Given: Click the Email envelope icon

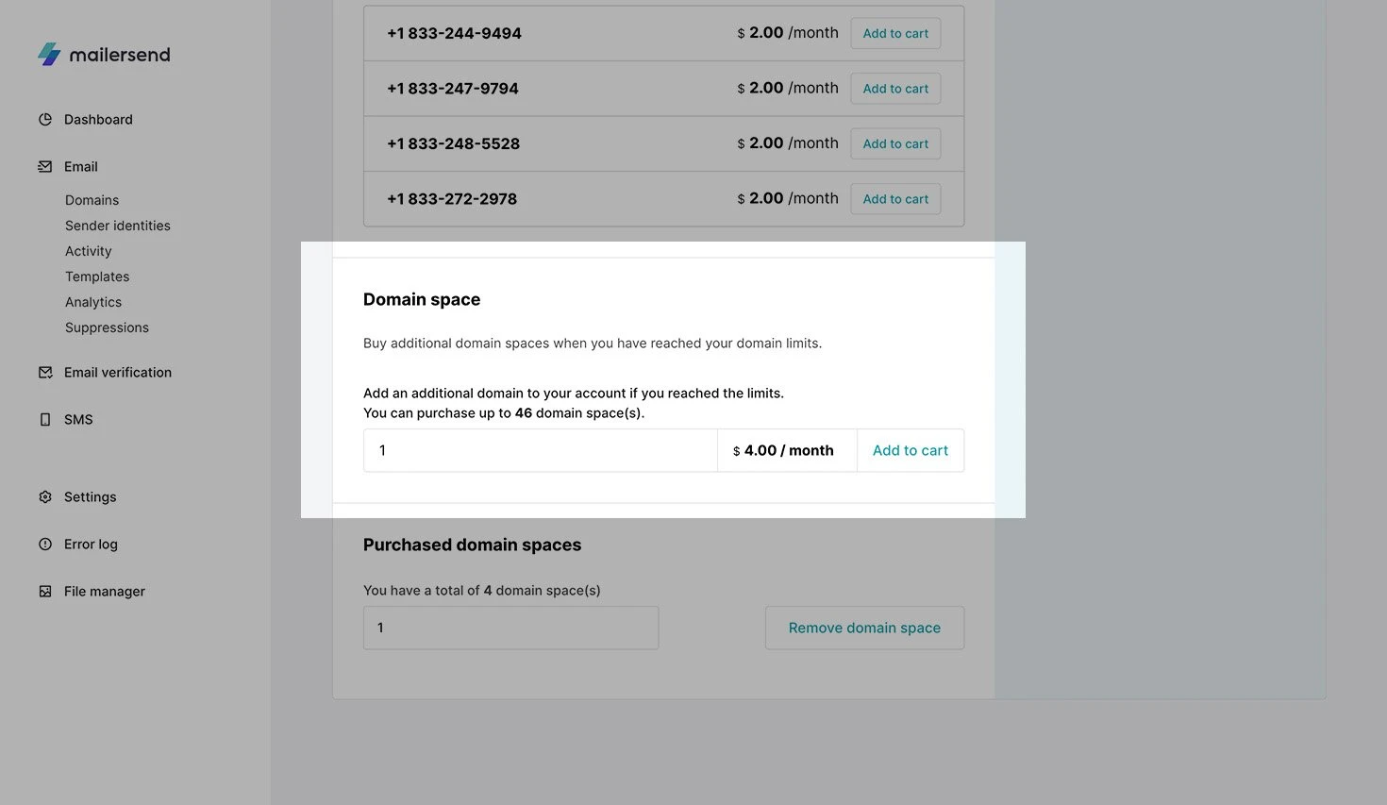Looking at the screenshot, I should pos(45,167).
